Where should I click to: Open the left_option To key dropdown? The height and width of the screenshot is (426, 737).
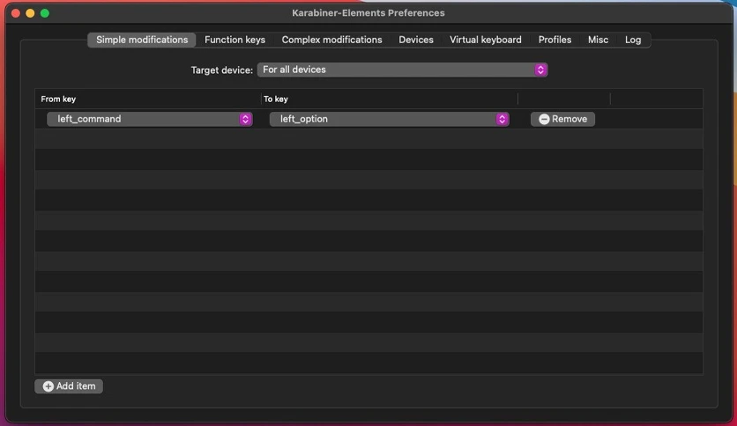tap(389, 119)
